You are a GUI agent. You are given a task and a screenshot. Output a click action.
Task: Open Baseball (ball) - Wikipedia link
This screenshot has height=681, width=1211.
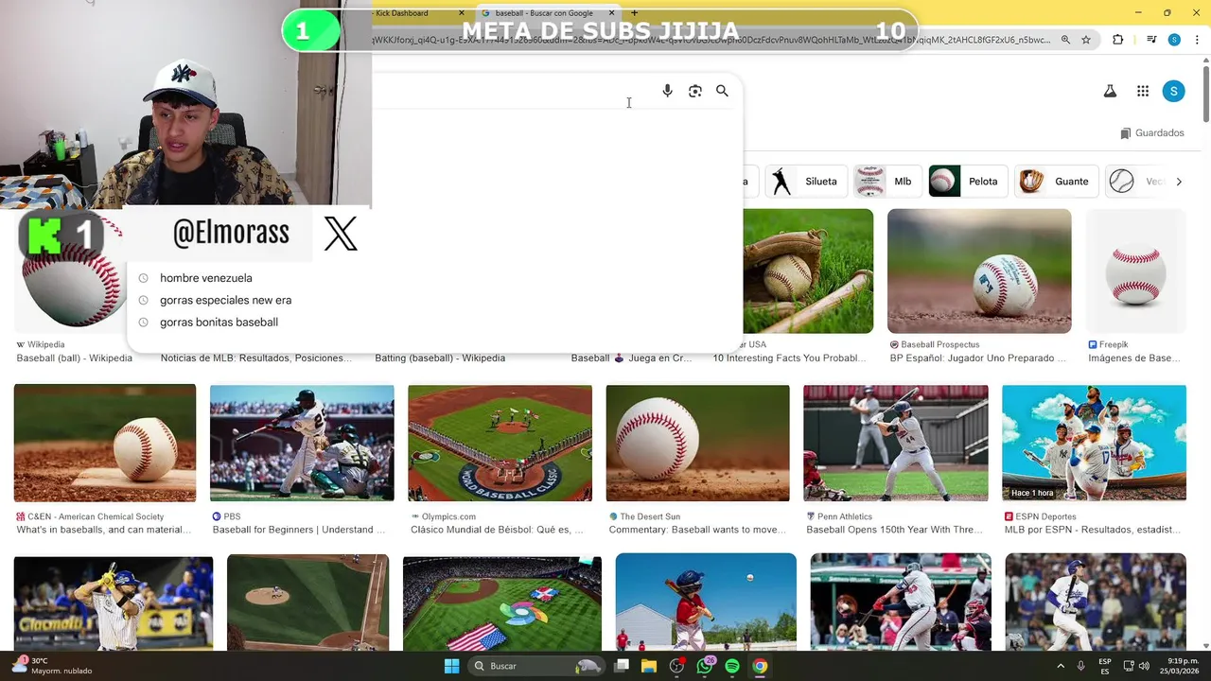click(75, 358)
